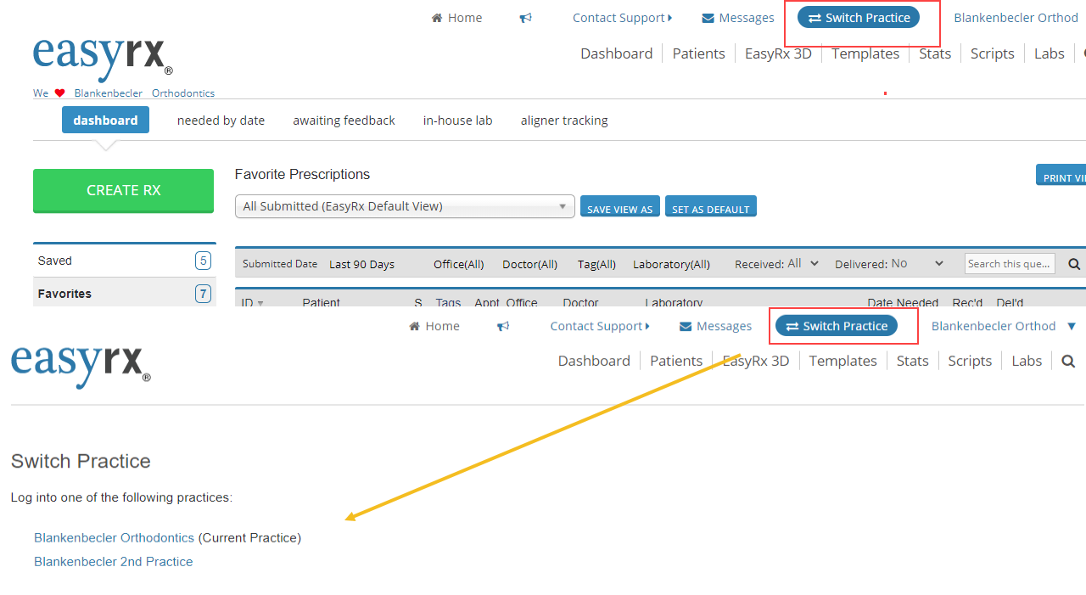Open Dashboard on the Switch Practice page nav
The height and width of the screenshot is (595, 1086).
594,361
